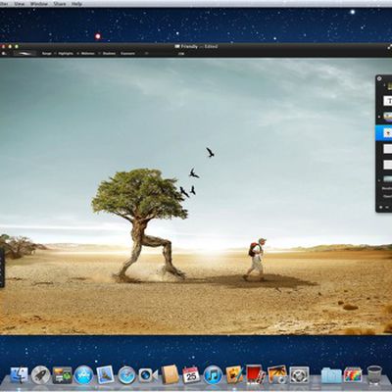Open Finder from the Dock
The width and height of the screenshot is (392, 392).
click(x=20, y=375)
